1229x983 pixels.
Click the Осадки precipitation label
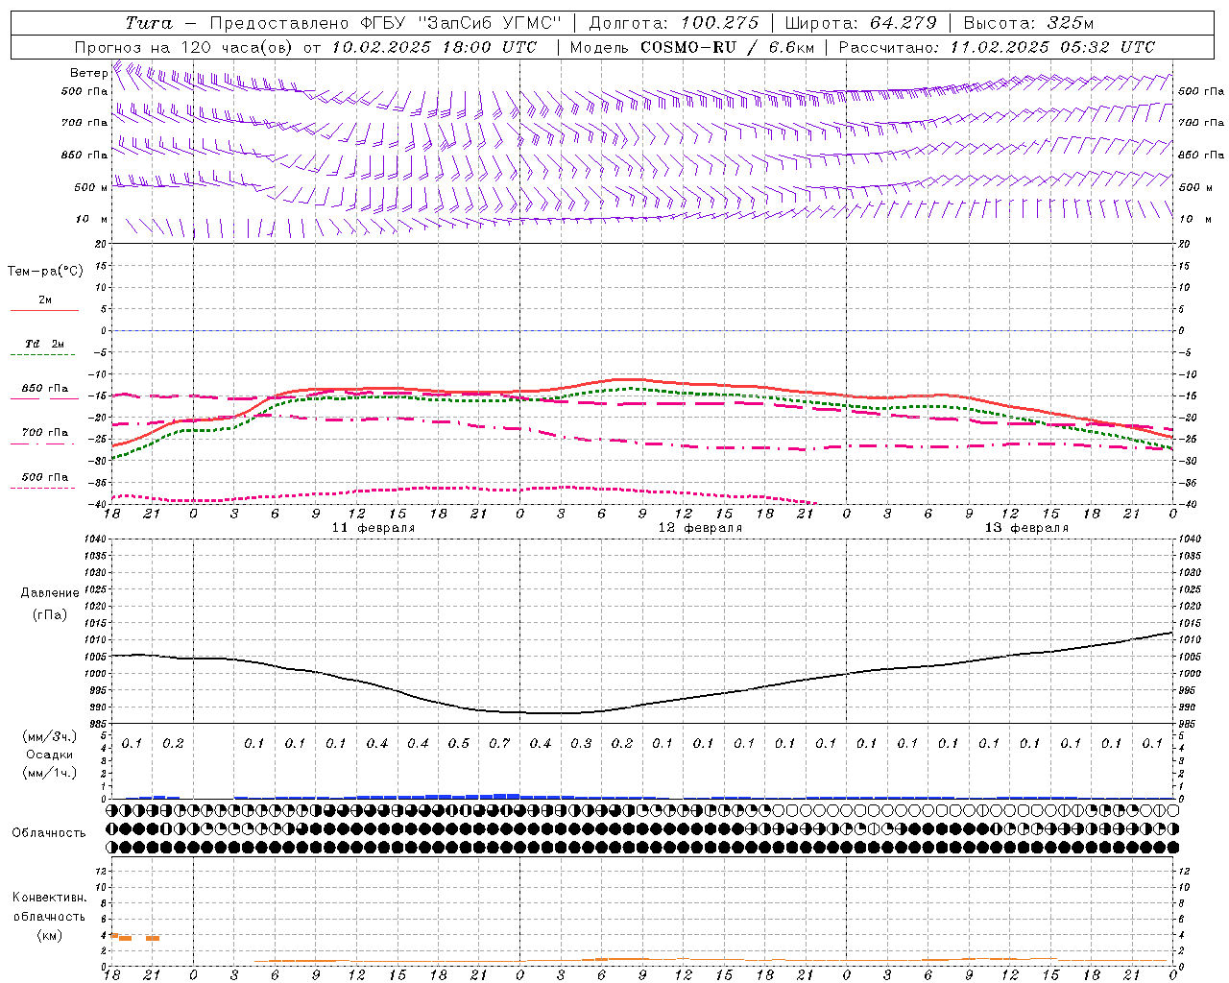(x=50, y=755)
